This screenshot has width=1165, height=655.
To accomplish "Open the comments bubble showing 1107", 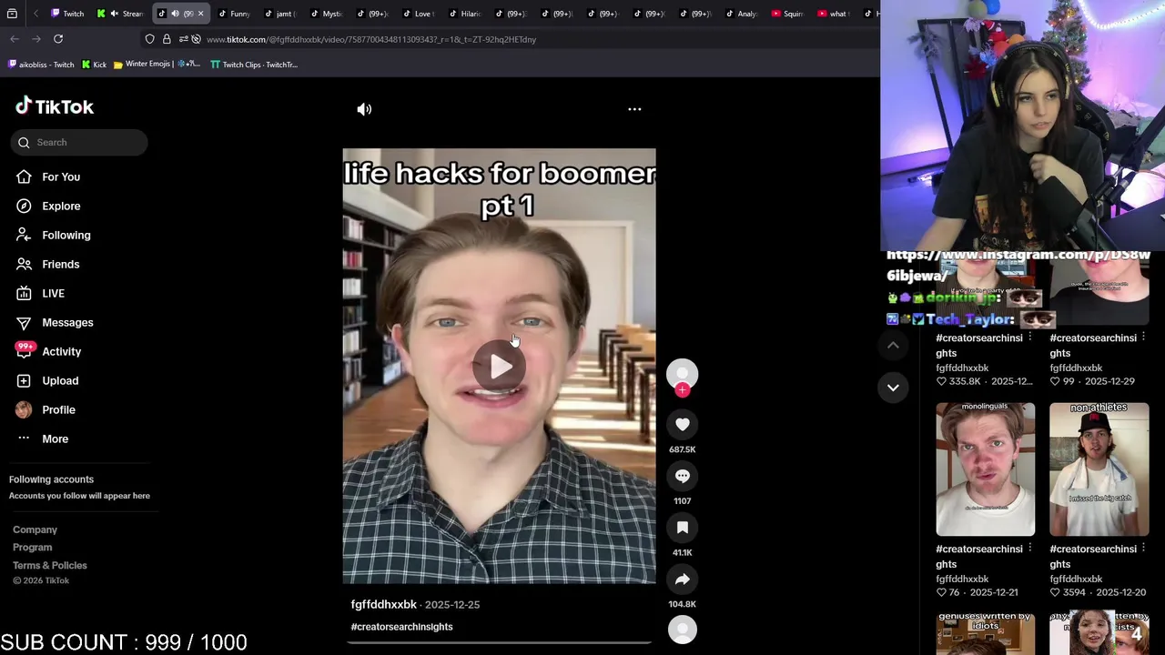I will point(683,476).
